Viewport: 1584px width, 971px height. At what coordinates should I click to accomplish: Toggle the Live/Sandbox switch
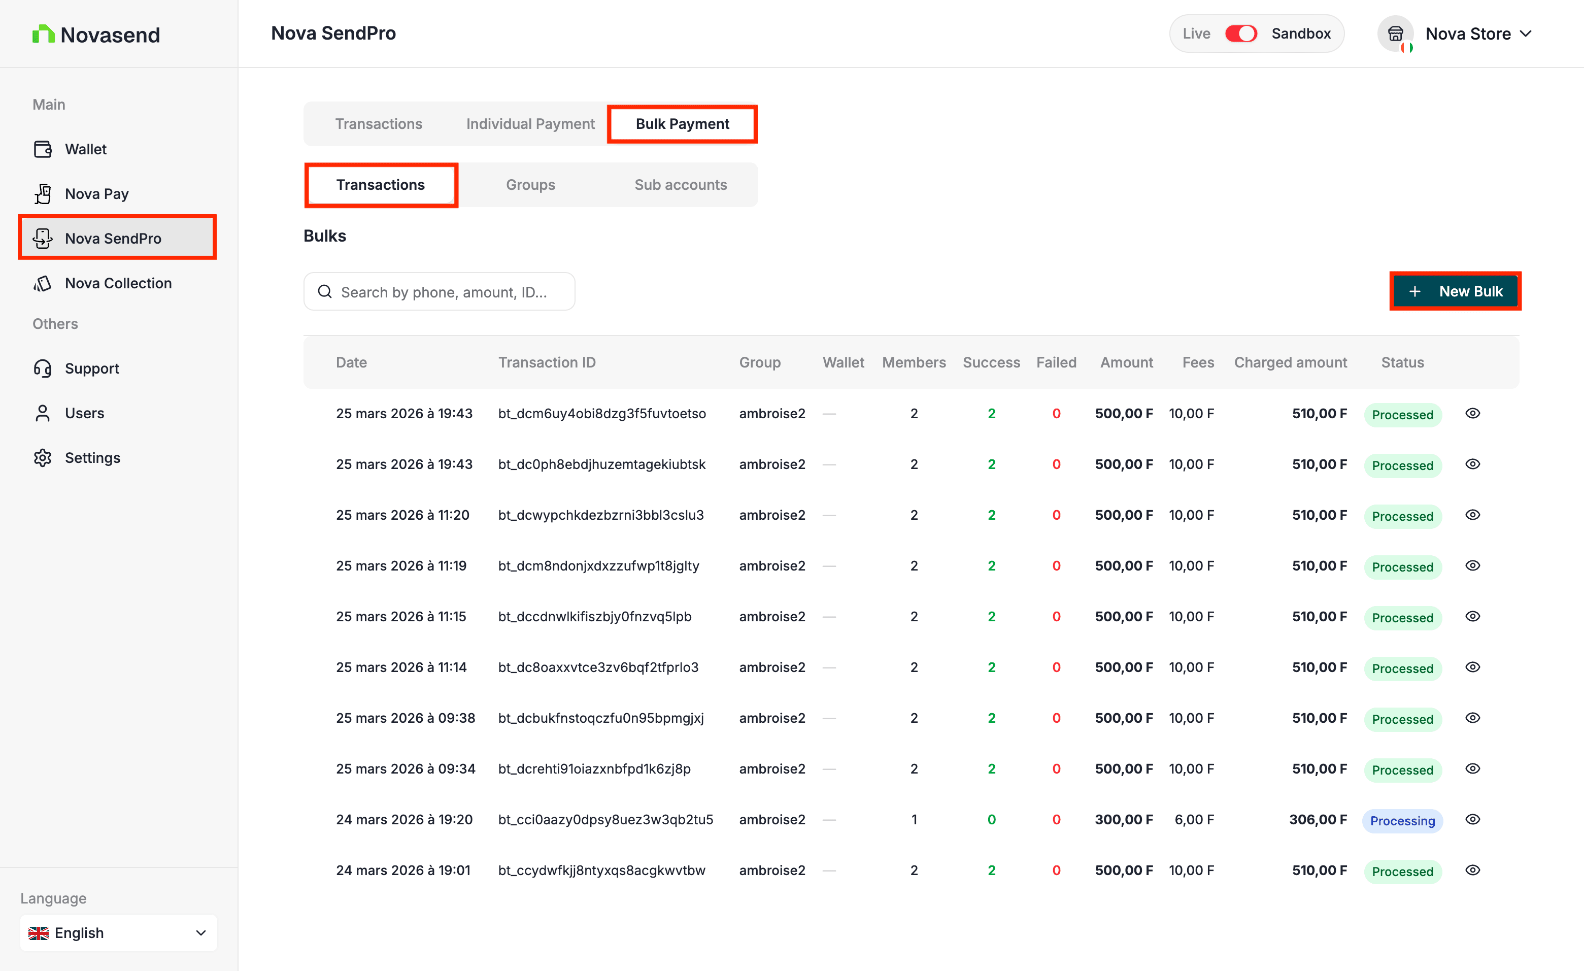tap(1241, 34)
